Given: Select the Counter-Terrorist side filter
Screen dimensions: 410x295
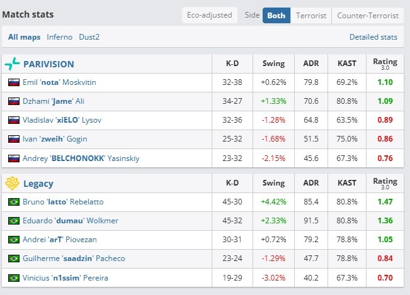Looking at the screenshot, I should pyautogui.click(x=368, y=16).
